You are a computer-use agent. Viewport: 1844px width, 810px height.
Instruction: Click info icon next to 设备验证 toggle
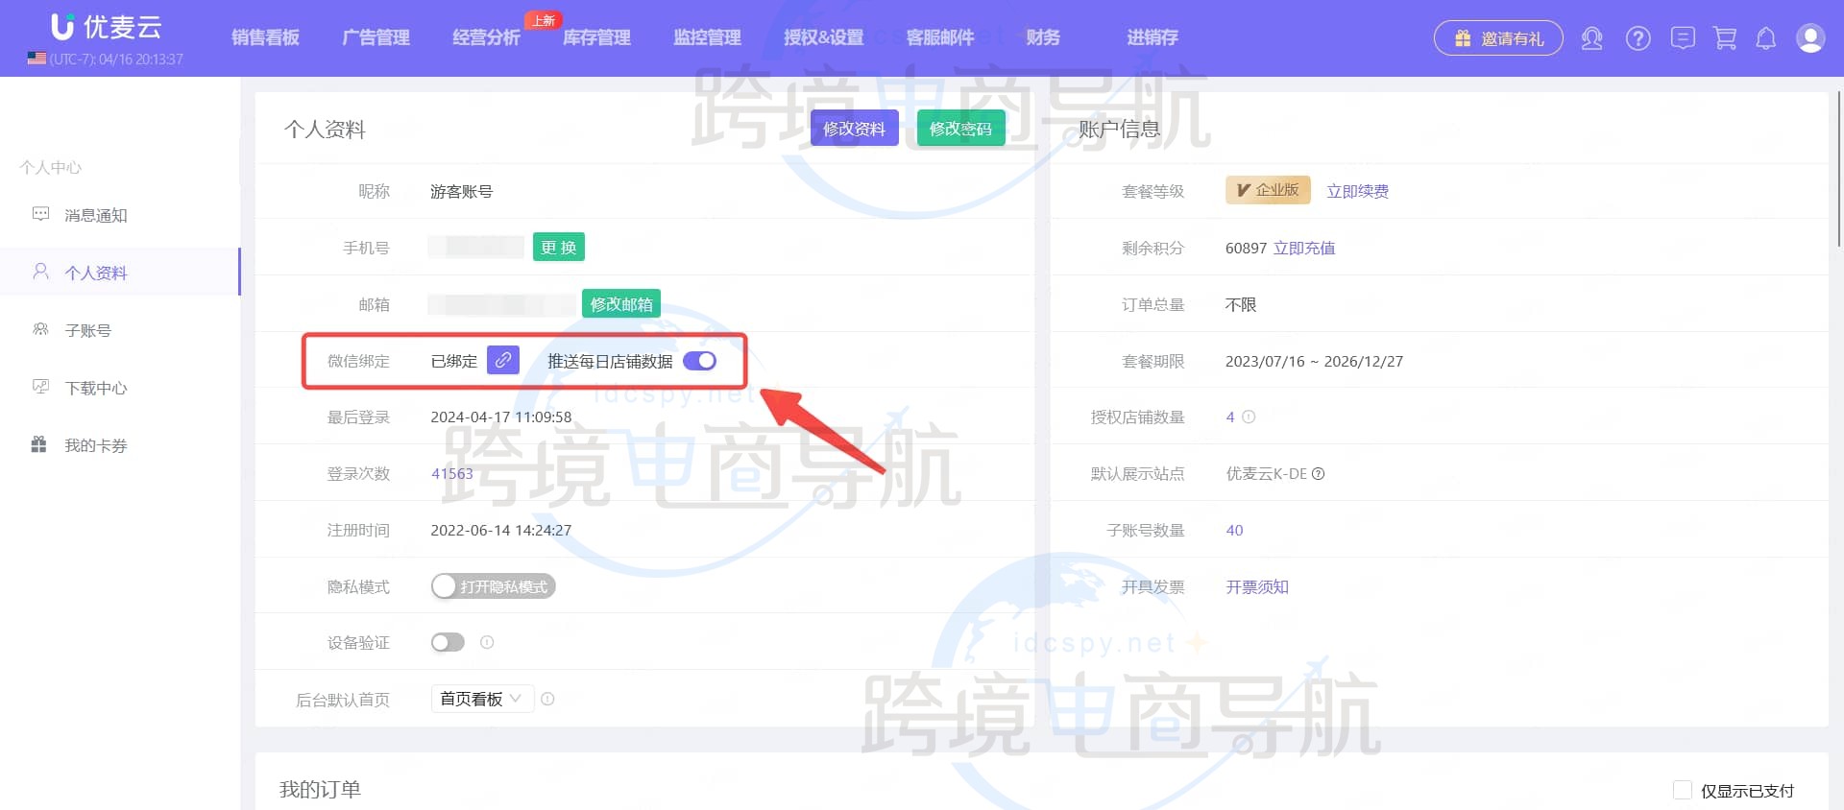click(x=487, y=642)
